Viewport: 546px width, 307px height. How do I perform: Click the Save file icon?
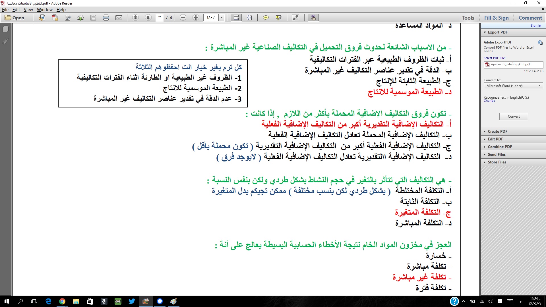click(93, 18)
